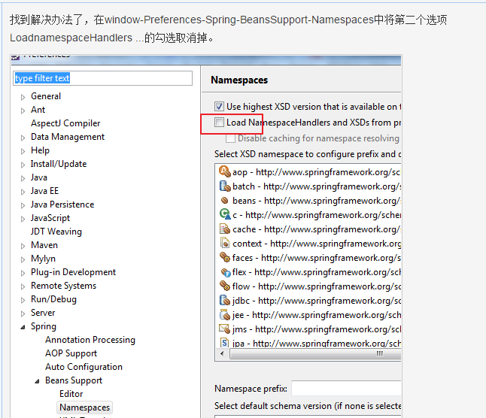Viewport: 486px width, 418px height.
Task: Select the faces namespace row text
Action: pos(317,258)
